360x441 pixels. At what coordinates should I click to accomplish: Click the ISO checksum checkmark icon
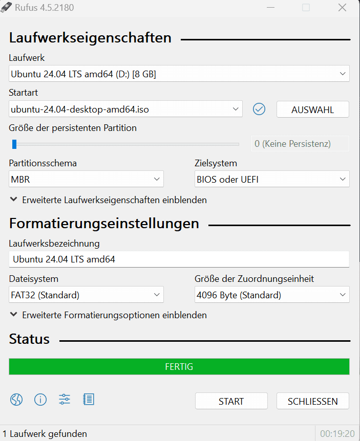(x=259, y=109)
